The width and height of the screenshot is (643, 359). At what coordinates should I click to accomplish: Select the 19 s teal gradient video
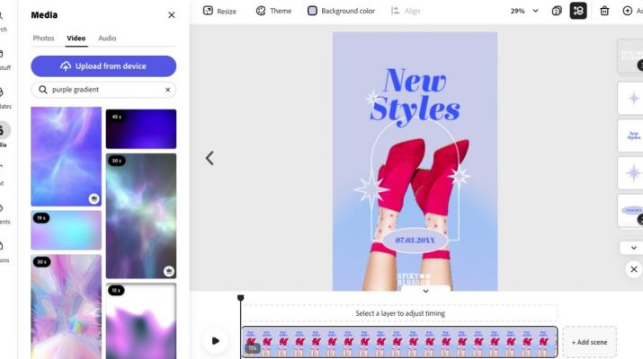pyautogui.click(x=66, y=231)
